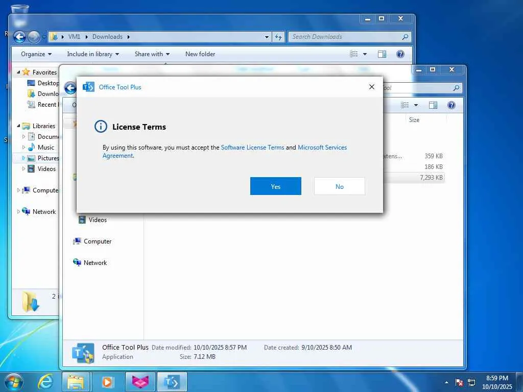Close the Office Tool Plus dialog

[x=372, y=87]
